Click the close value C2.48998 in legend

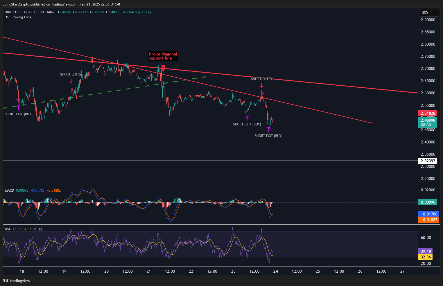113,12
